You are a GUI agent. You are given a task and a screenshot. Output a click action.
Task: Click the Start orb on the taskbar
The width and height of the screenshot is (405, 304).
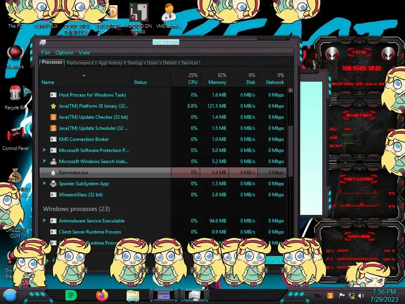10,296
